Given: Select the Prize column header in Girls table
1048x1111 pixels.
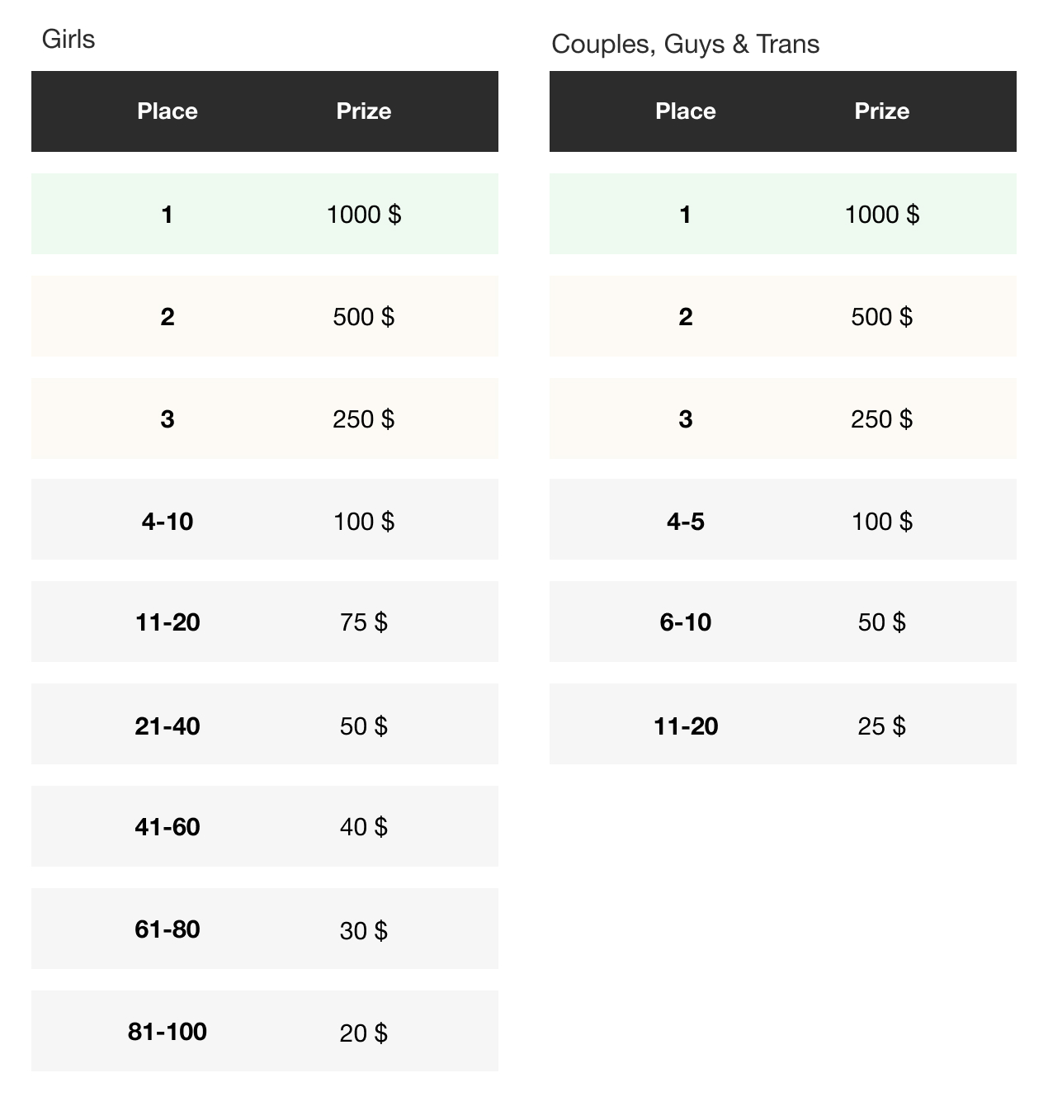Looking at the screenshot, I should (x=364, y=111).
